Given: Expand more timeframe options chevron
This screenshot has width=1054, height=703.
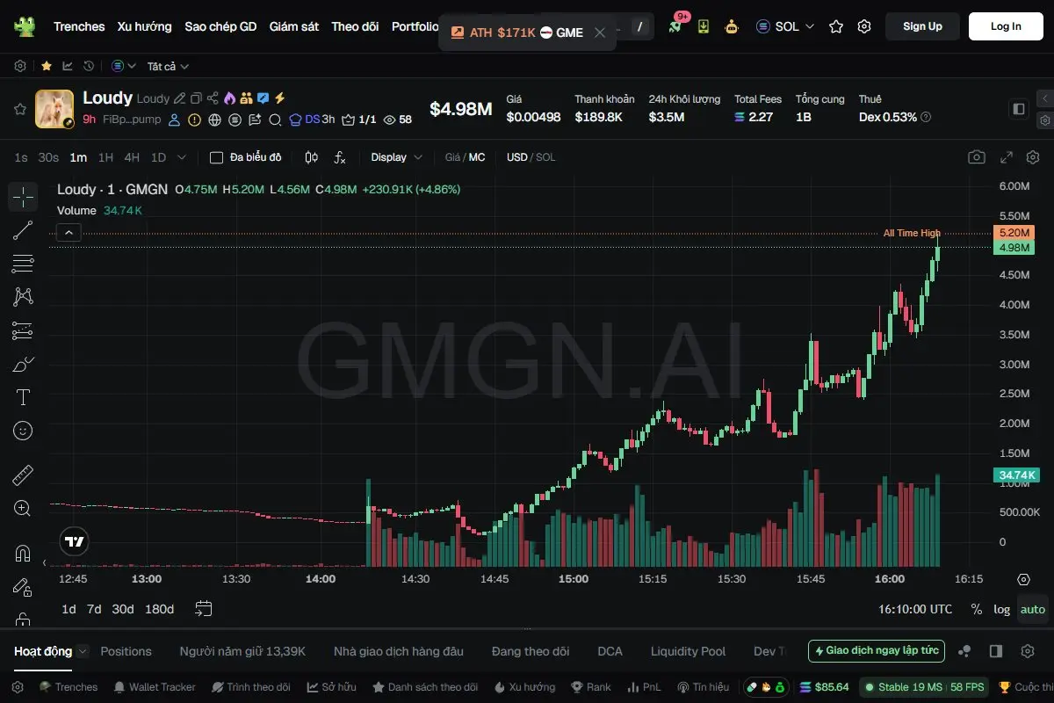Looking at the screenshot, I should click(182, 157).
